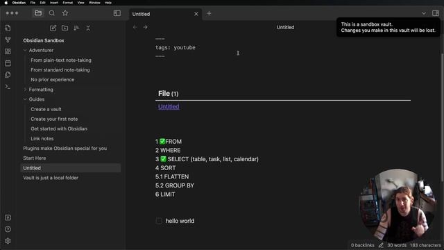Screen dimensions: 444x250
Task: Click the Untitled note title header
Action: click(285, 27)
